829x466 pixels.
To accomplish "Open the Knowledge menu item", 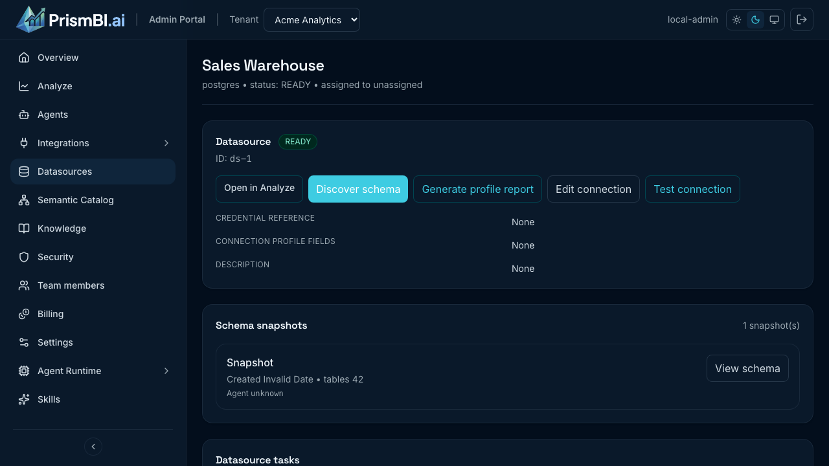I will [93, 228].
